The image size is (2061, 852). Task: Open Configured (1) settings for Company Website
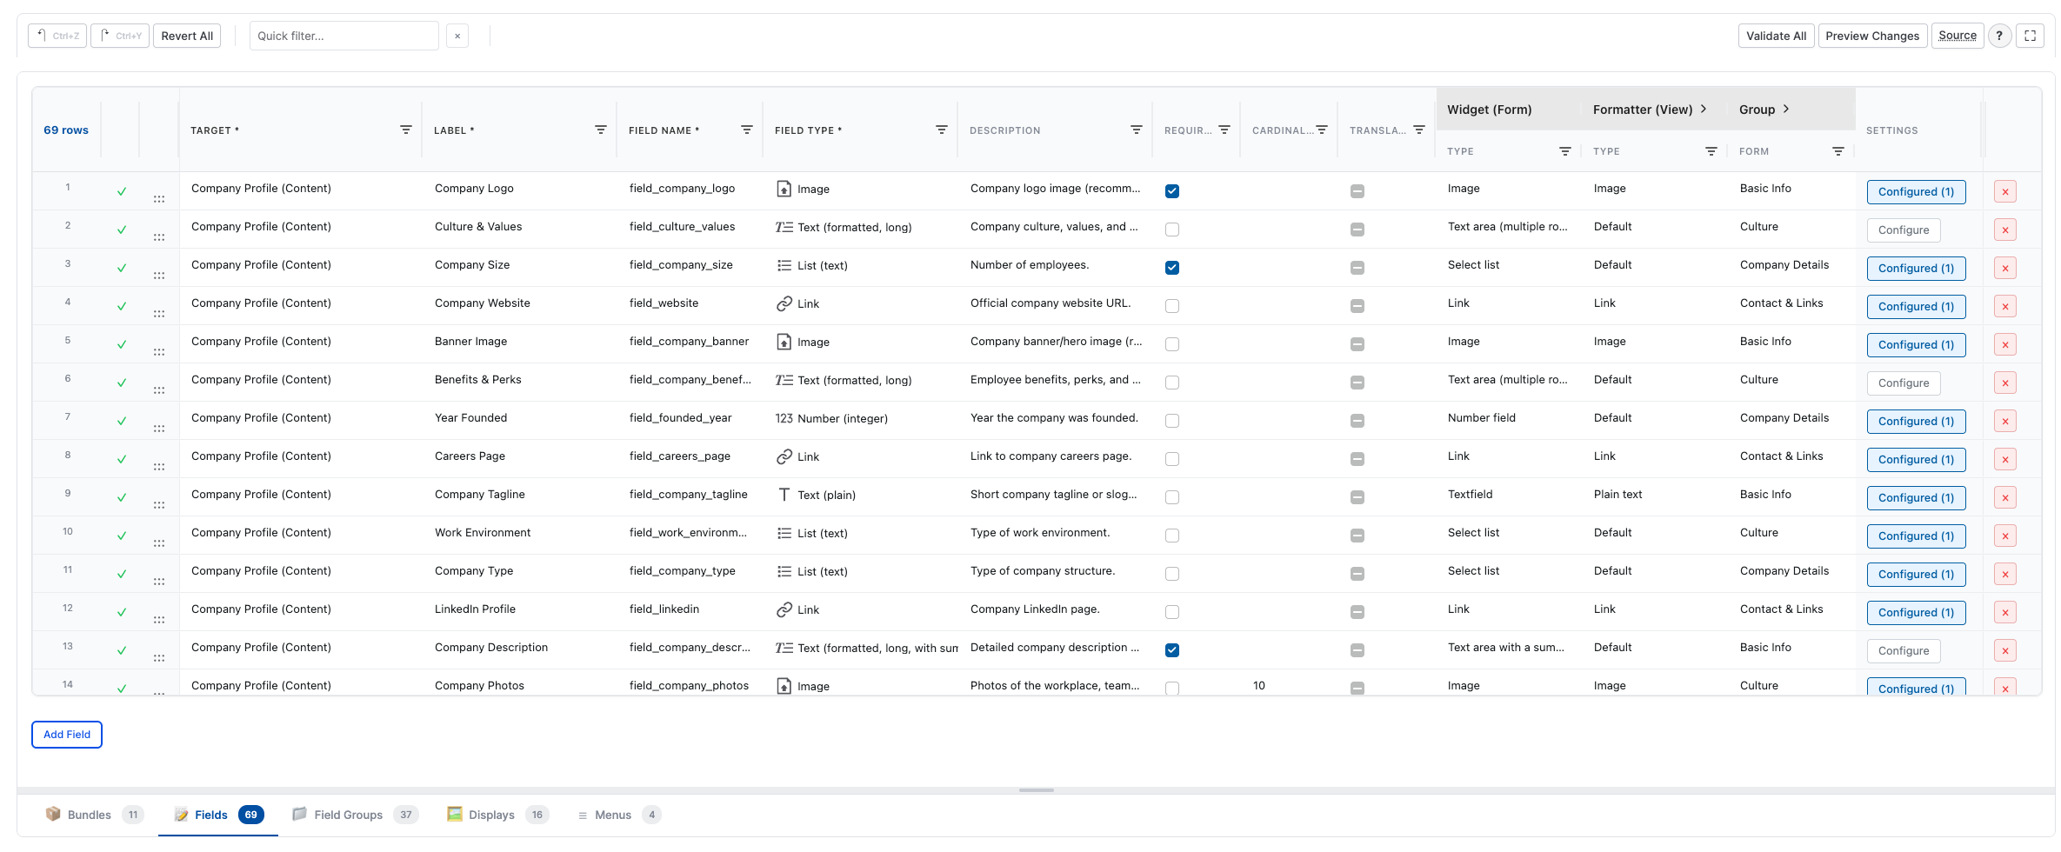click(1916, 307)
